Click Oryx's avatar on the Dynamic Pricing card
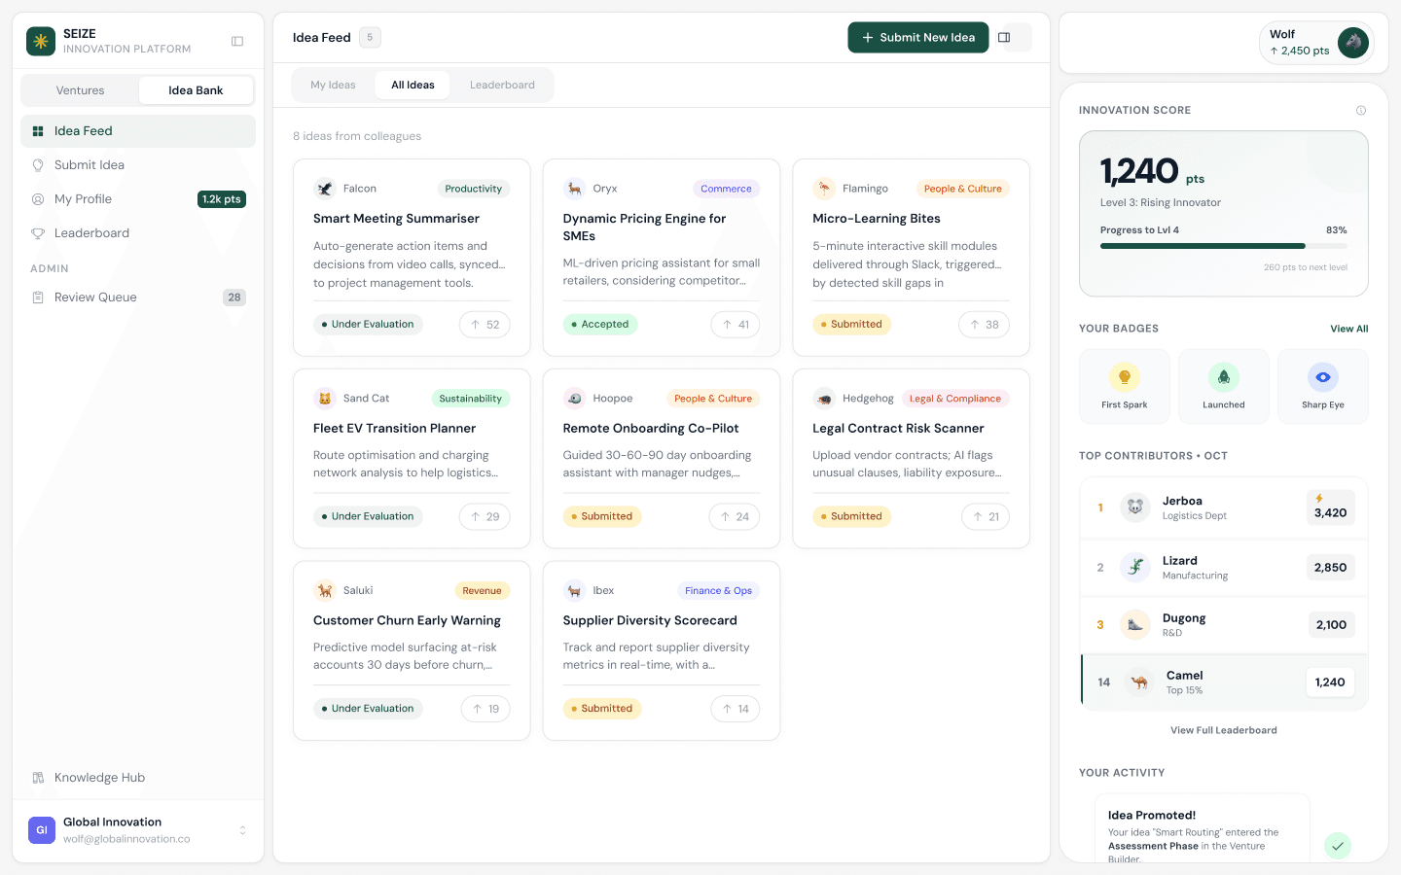 tap(575, 189)
